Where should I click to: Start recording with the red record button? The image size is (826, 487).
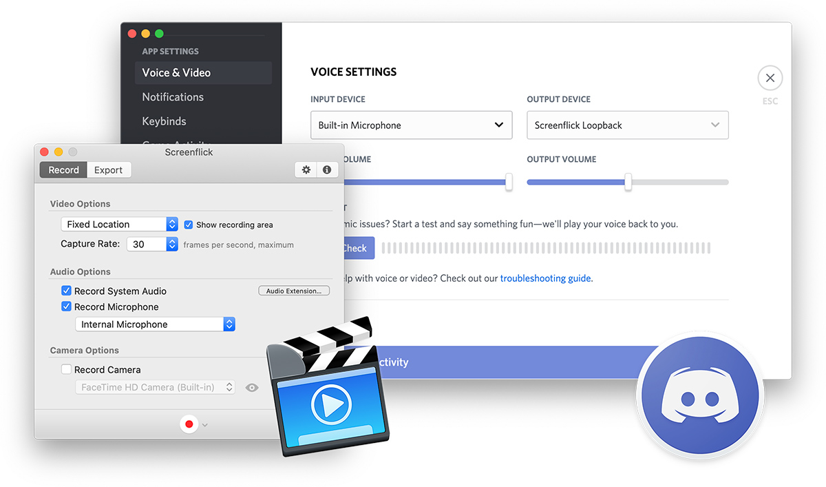coord(189,424)
